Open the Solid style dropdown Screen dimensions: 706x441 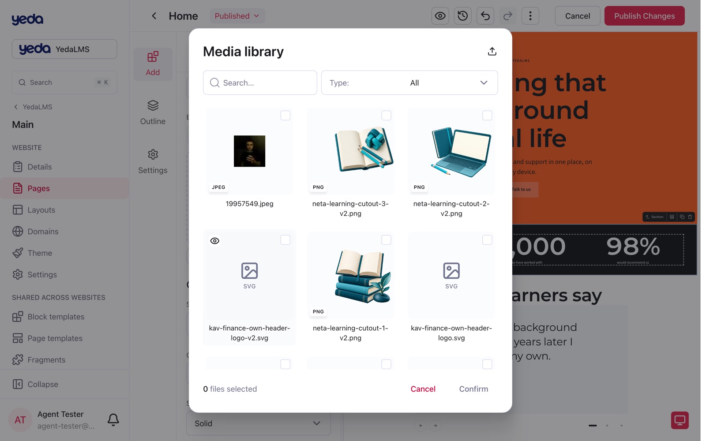259,423
